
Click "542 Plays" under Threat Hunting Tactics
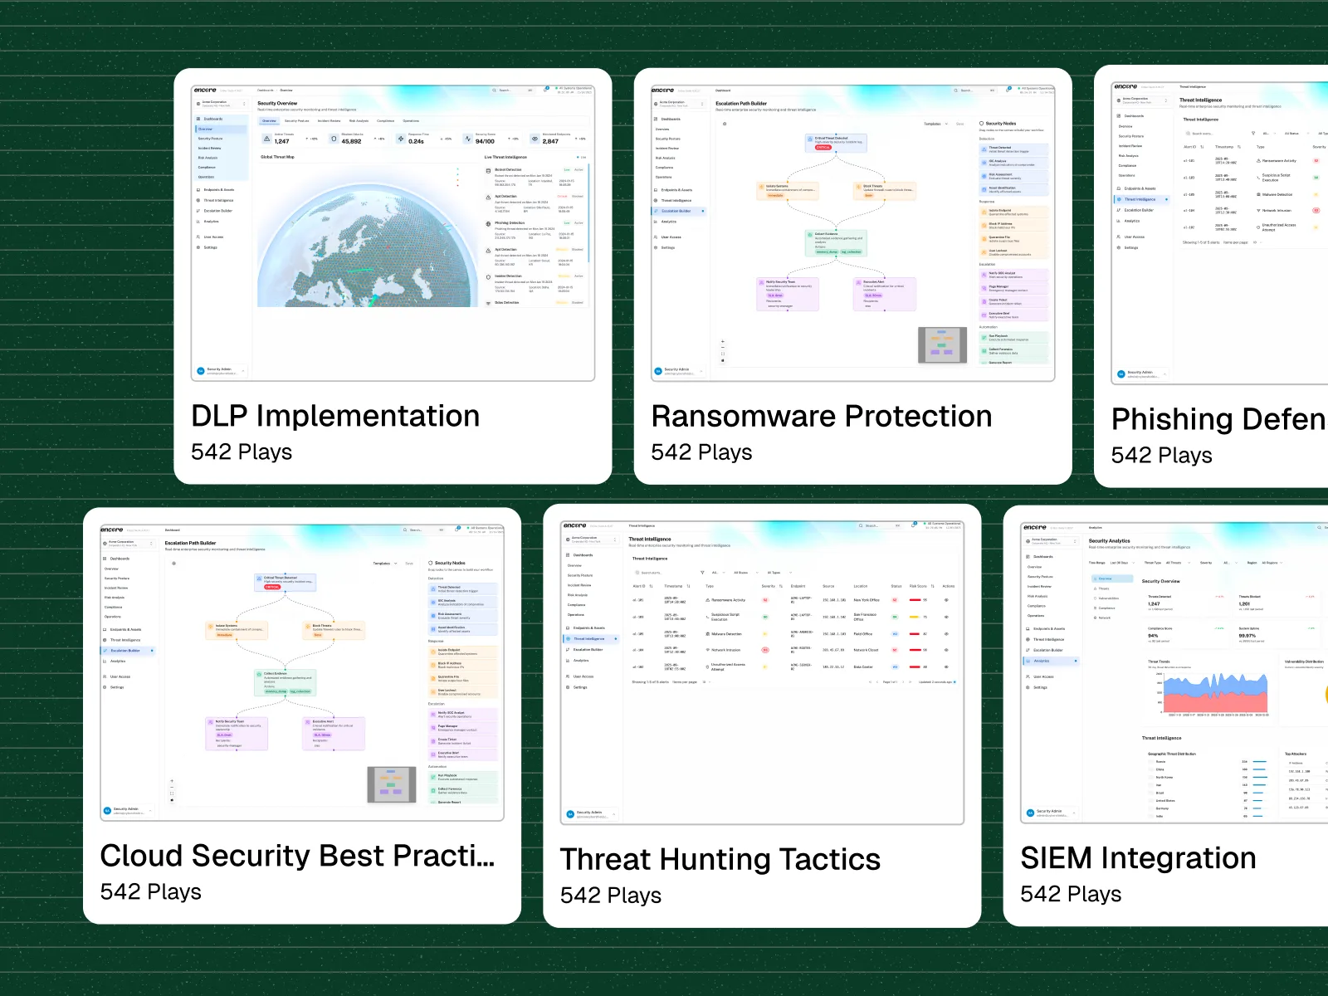(611, 896)
